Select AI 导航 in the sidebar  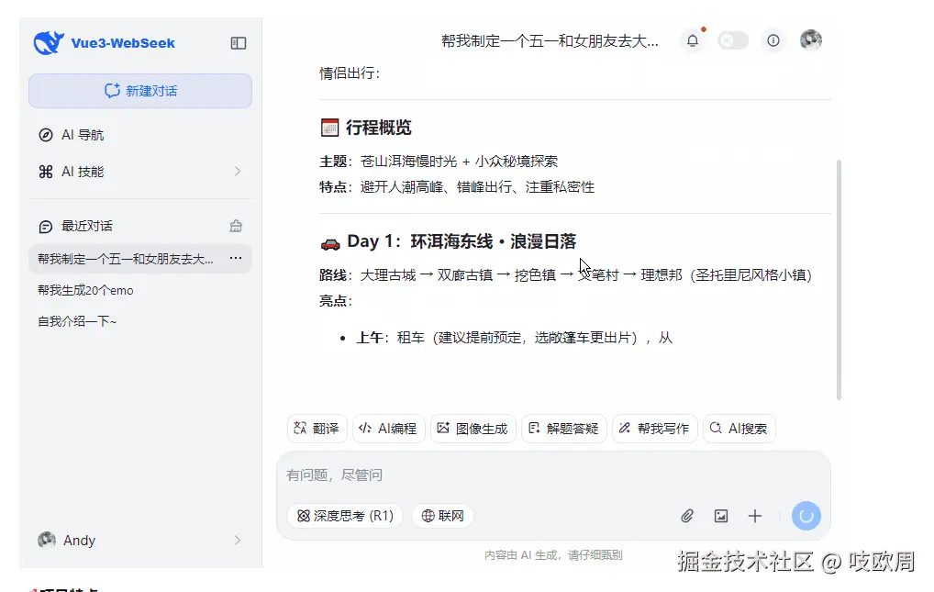(81, 134)
